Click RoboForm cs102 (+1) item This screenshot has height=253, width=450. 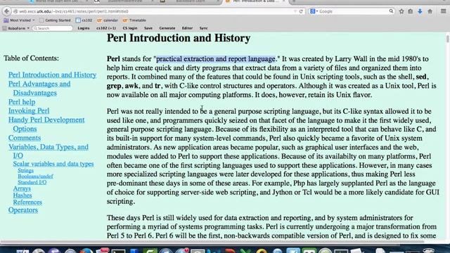(x=106, y=28)
